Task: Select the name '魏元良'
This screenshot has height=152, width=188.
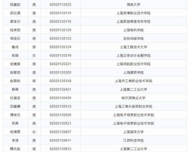Action: pos(15,149)
